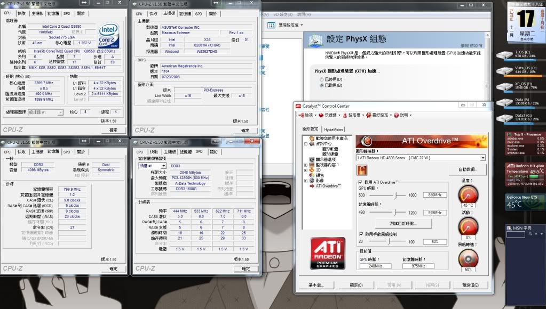Click the 基本(B) button in Catalyst
This screenshot has width=546, height=309.
click(x=316, y=285)
